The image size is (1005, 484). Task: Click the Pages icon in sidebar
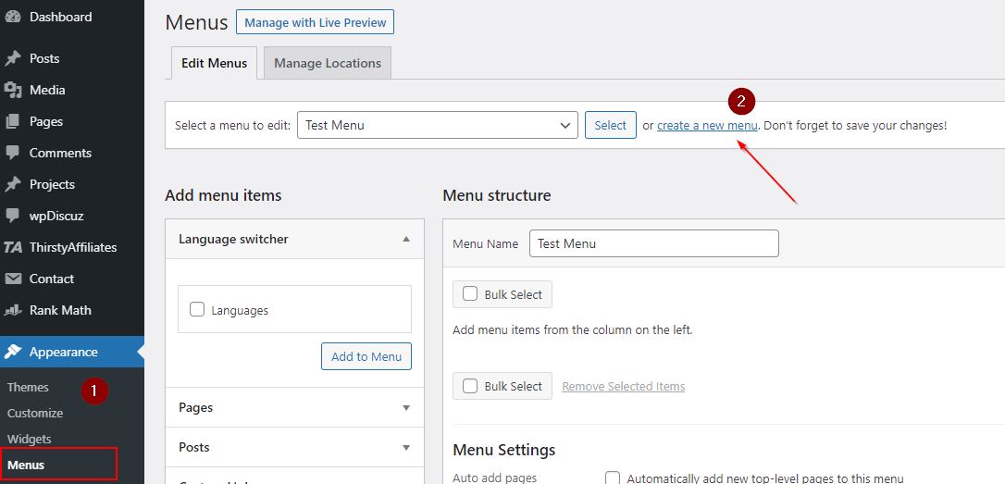pos(13,121)
